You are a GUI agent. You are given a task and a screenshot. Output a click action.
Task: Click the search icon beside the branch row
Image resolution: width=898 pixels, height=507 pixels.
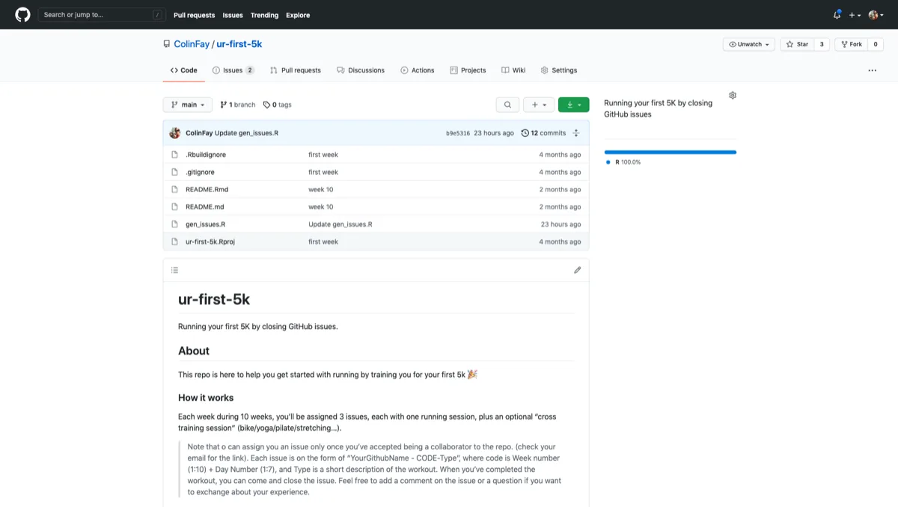coord(507,105)
